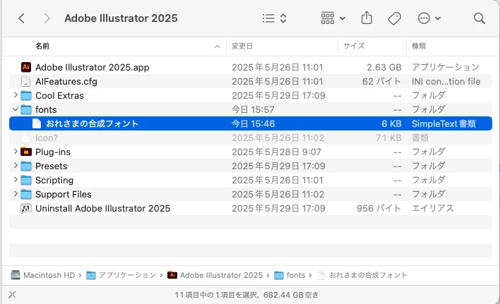500x304 pixels.
Task: Expand the Presets folder
Action: [x=16, y=166]
